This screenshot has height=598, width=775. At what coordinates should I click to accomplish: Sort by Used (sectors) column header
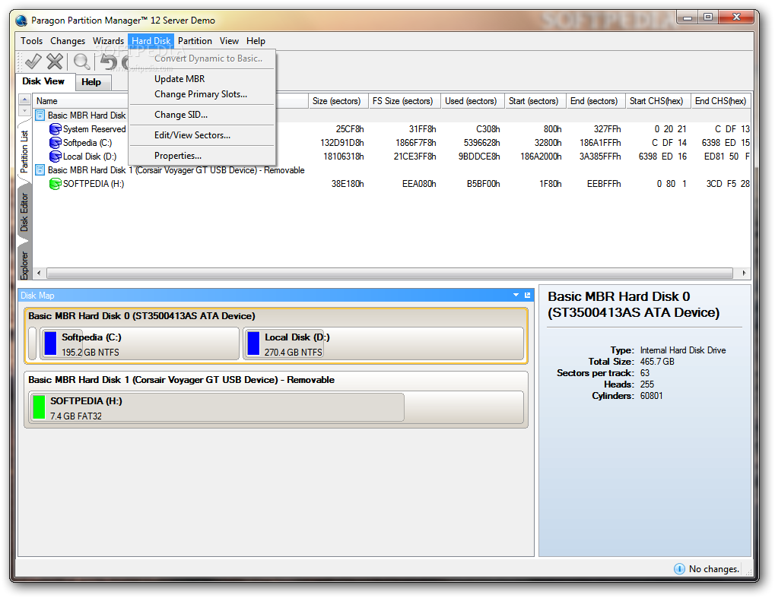471,101
